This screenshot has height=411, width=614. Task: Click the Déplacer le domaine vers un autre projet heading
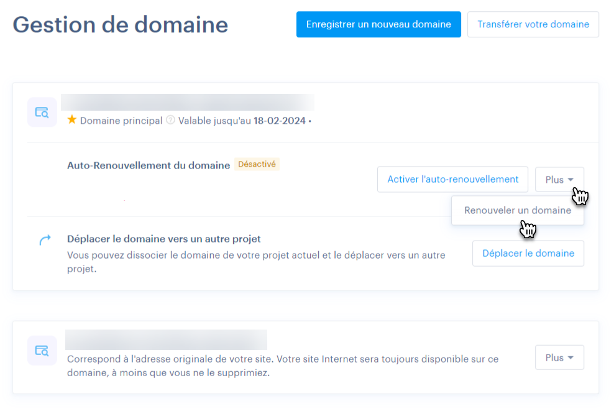coord(163,239)
